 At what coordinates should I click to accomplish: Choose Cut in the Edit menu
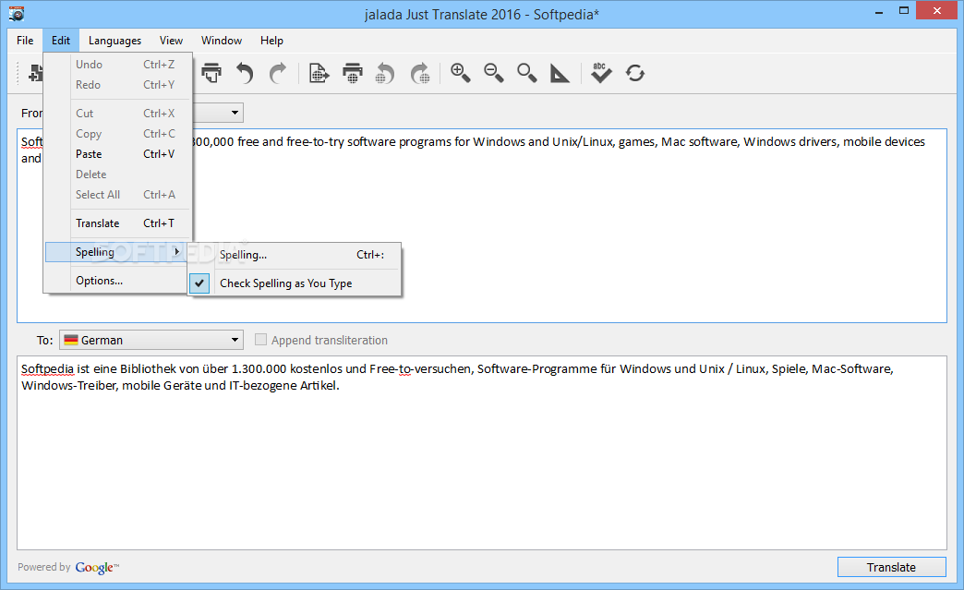pos(119,113)
